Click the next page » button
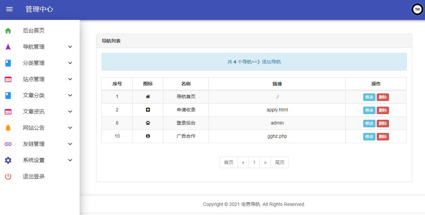Viewport: 425px width, 215px height. click(265, 162)
